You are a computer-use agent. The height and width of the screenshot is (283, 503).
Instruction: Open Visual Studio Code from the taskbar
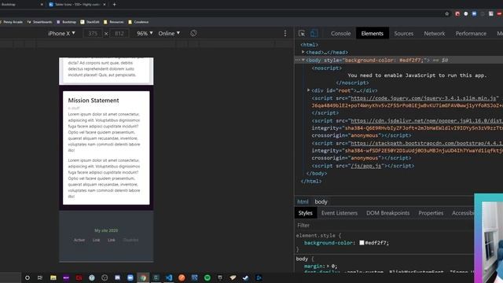coord(169,277)
